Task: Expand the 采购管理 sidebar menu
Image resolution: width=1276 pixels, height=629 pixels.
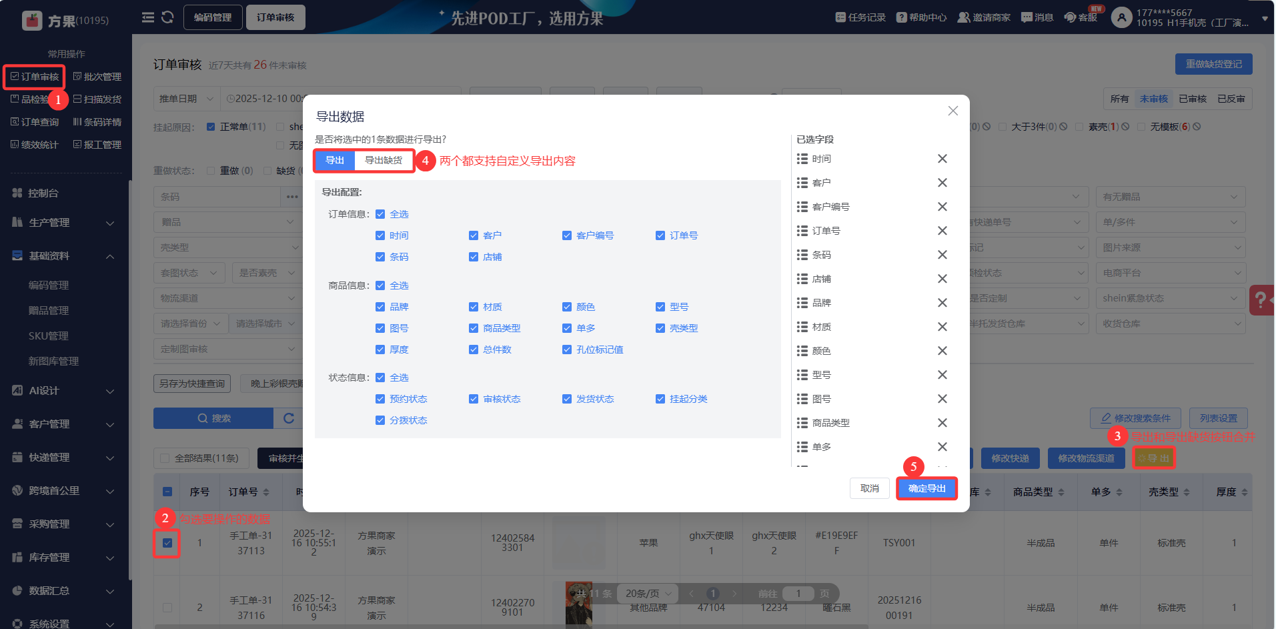Action: click(x=63, y=524)
